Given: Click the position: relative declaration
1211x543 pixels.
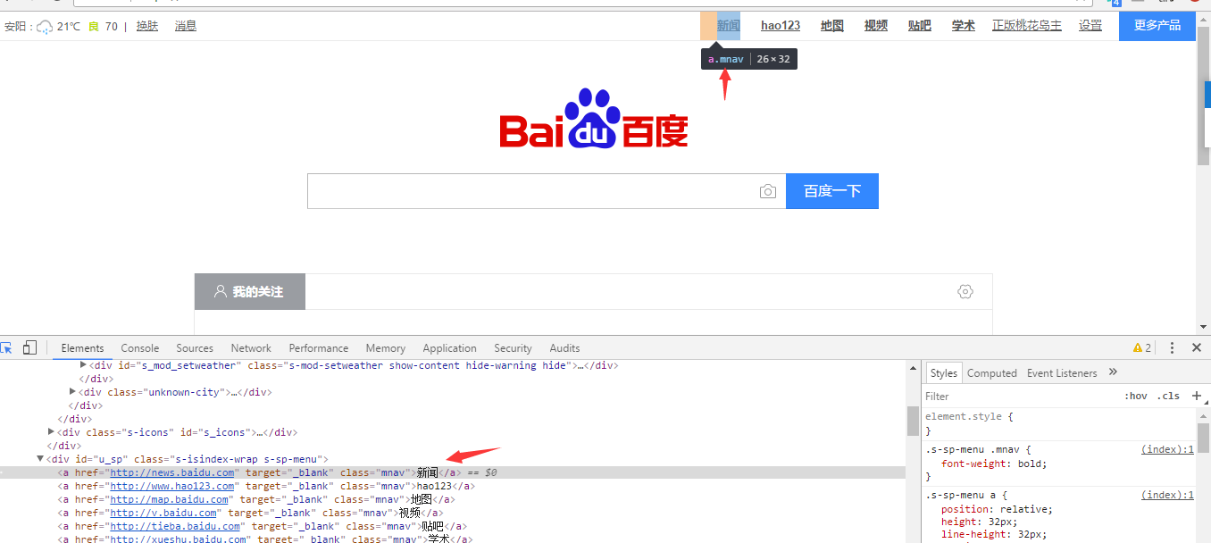Looking at the screenshot, I should point(997,509).
